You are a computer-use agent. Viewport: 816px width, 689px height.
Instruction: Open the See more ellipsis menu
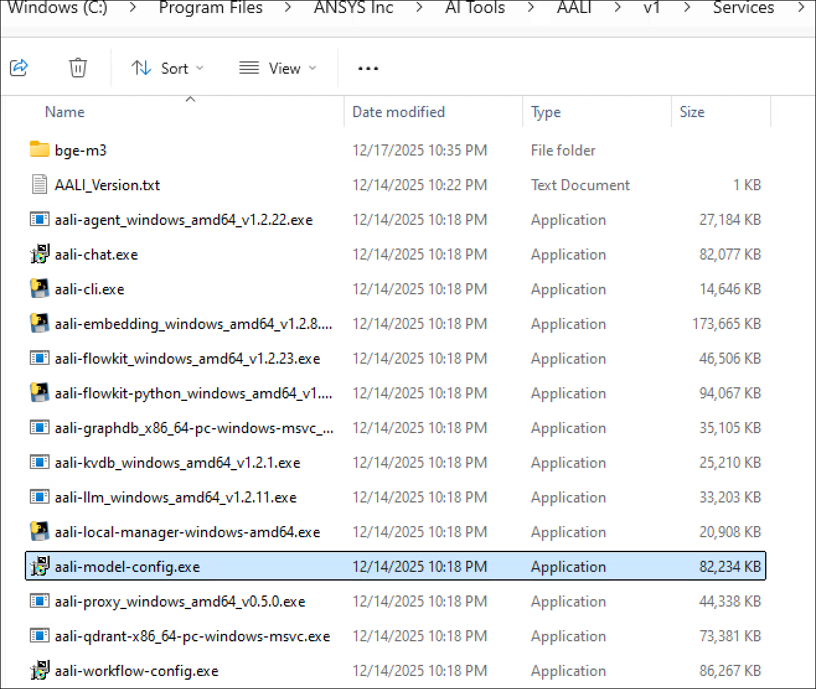point(368,68)
